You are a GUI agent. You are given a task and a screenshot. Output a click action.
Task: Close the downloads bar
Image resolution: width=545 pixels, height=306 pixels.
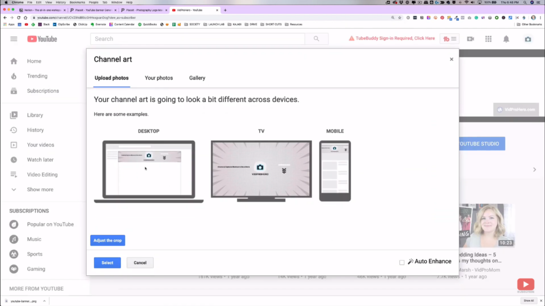[541, 301]
